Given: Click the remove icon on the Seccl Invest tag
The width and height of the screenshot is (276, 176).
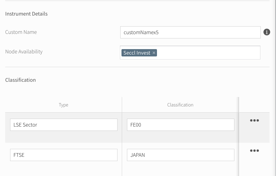Looking at the screenshot, I should coord(154,53).
